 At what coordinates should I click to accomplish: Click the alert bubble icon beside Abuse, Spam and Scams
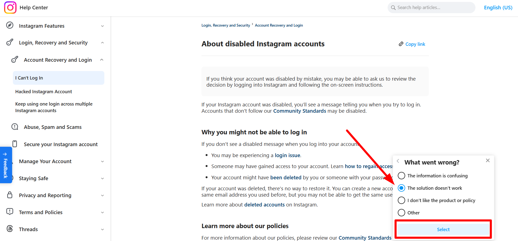[x=15, y=127]
